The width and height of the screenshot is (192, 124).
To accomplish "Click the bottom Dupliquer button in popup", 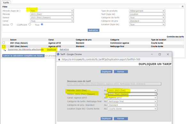I will tap(107, 119).
